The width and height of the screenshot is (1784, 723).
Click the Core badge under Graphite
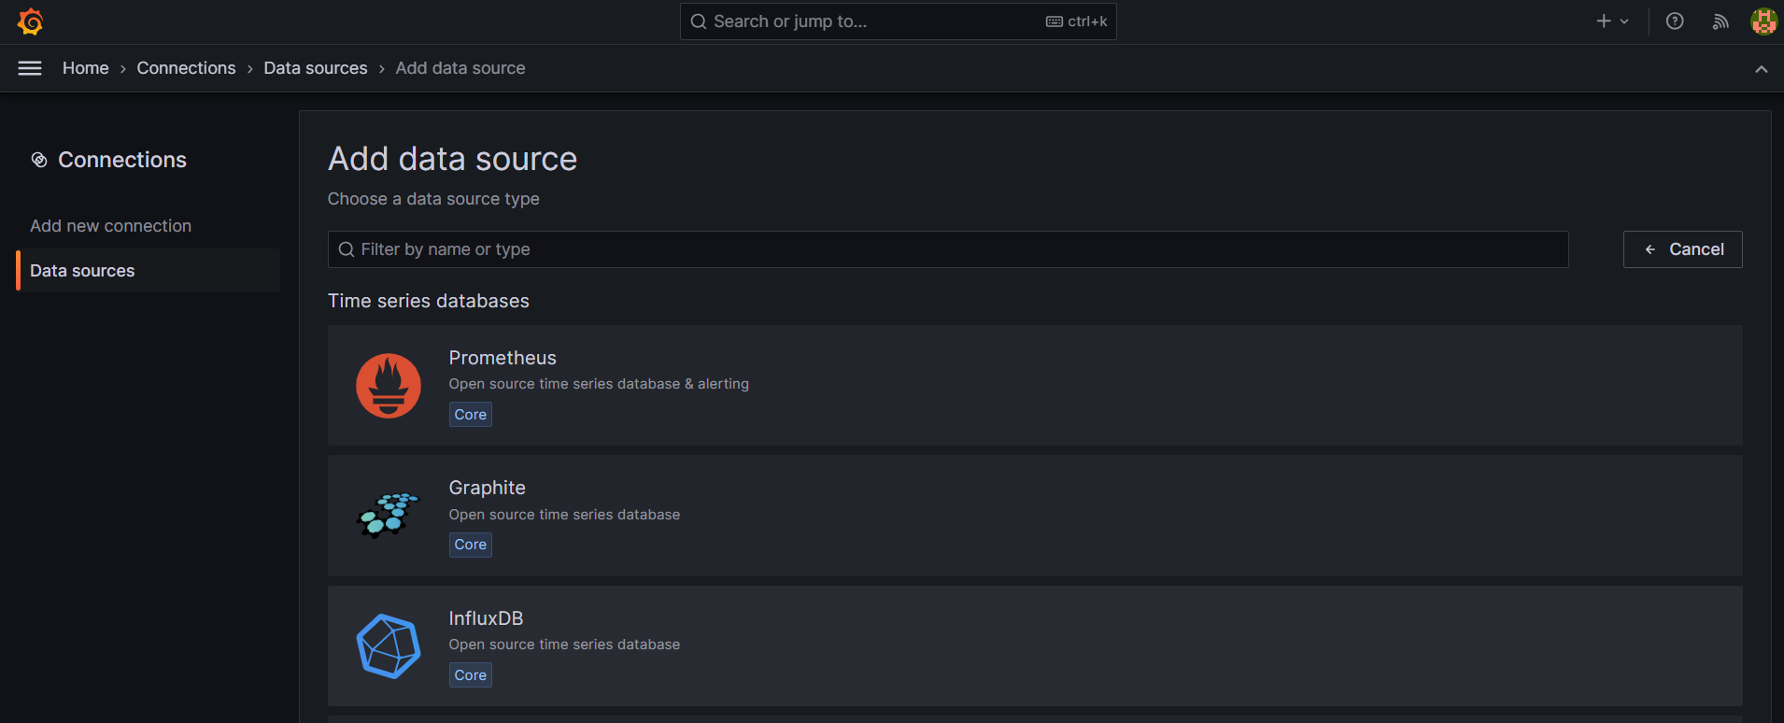pyautogui.click(x=471, y=545)
